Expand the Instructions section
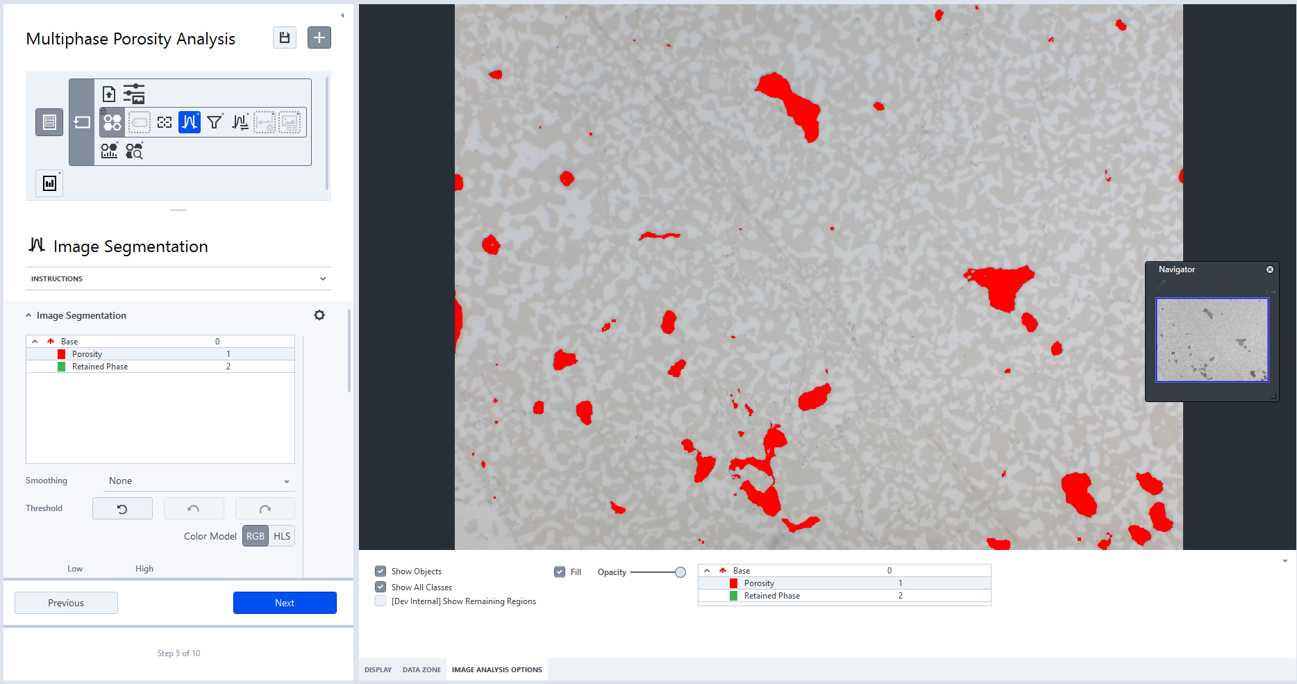Image resolution: width=1297 pixels, height=684 pixels. coord(321,278)
